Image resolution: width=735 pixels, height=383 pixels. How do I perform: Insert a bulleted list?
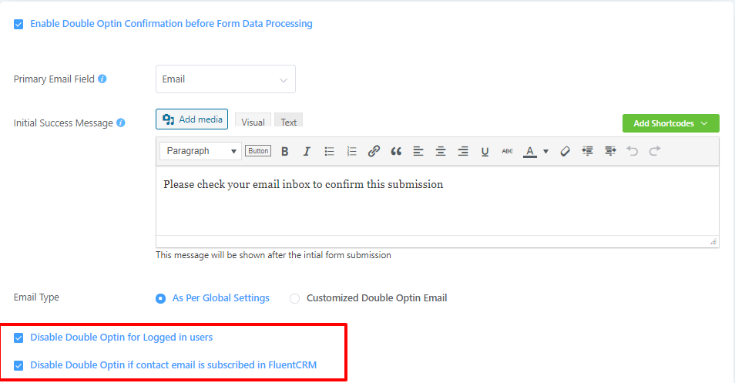click(329, 152)
